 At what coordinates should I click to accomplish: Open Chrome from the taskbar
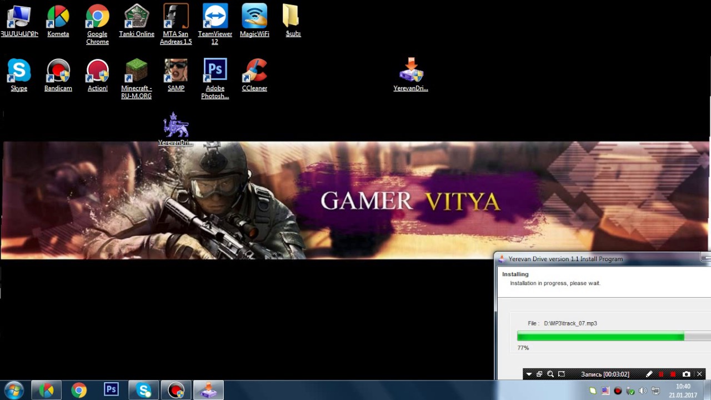[x=79, y=390]
